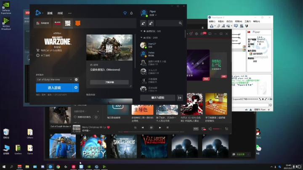Screen dimensions: 303x170
Task: Click the emoji smiley icon in TeamSpeak chat
Action: [271, 105]
